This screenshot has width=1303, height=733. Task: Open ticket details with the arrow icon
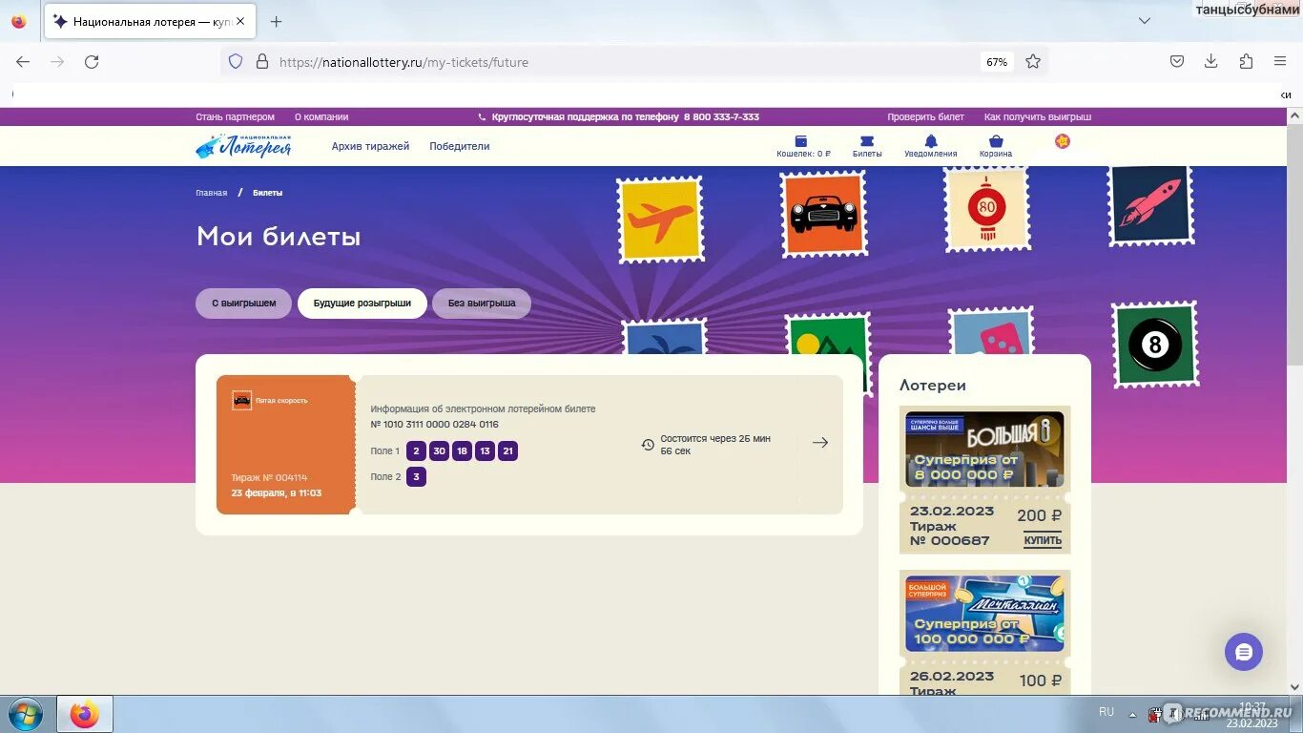(820, 443)
